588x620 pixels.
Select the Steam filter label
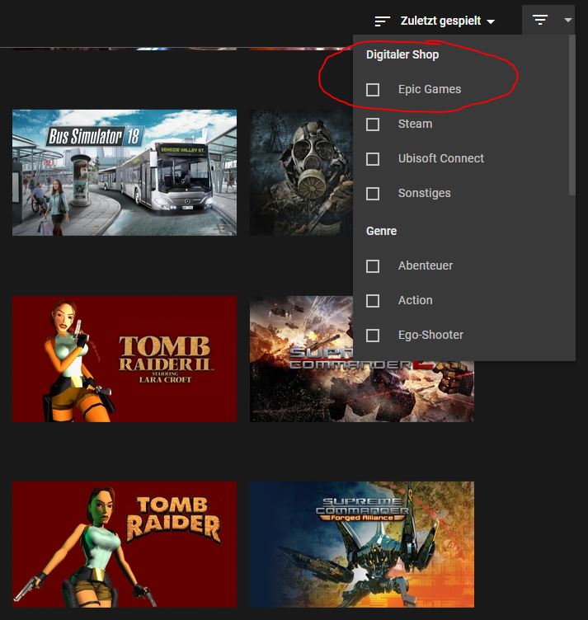(x=415, y=124)
